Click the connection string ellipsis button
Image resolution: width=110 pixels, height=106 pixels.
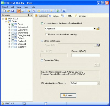click(x=98, y=65)
